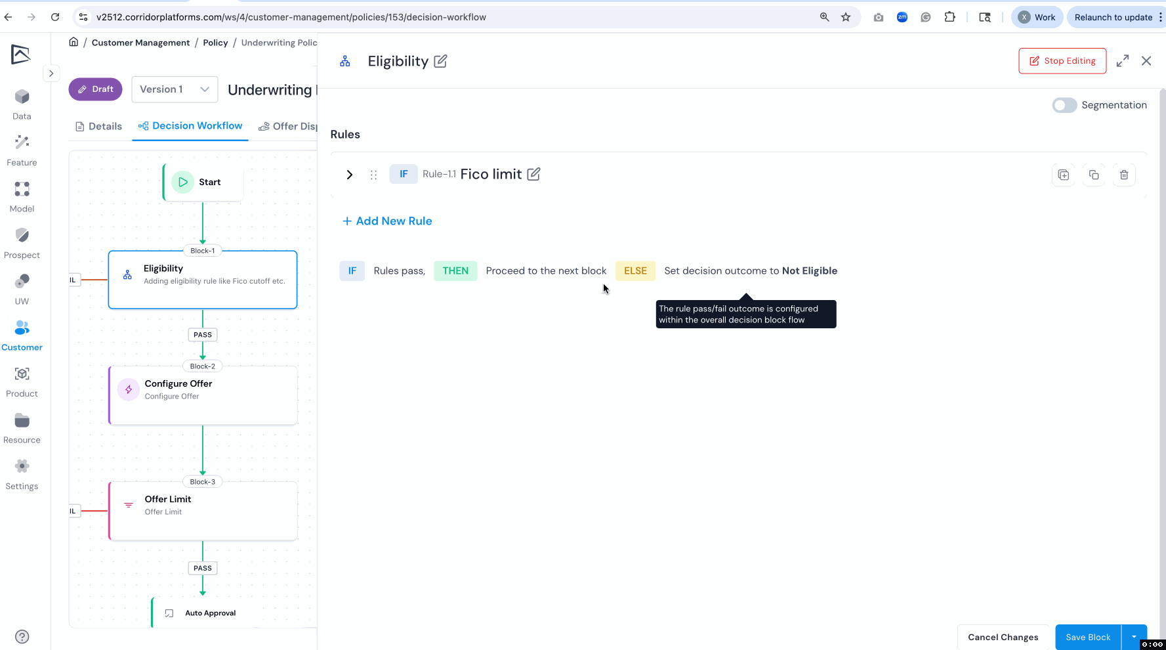Delete the Fico limit rule
Screen dimensions: 1166x650
(1123, 175)
